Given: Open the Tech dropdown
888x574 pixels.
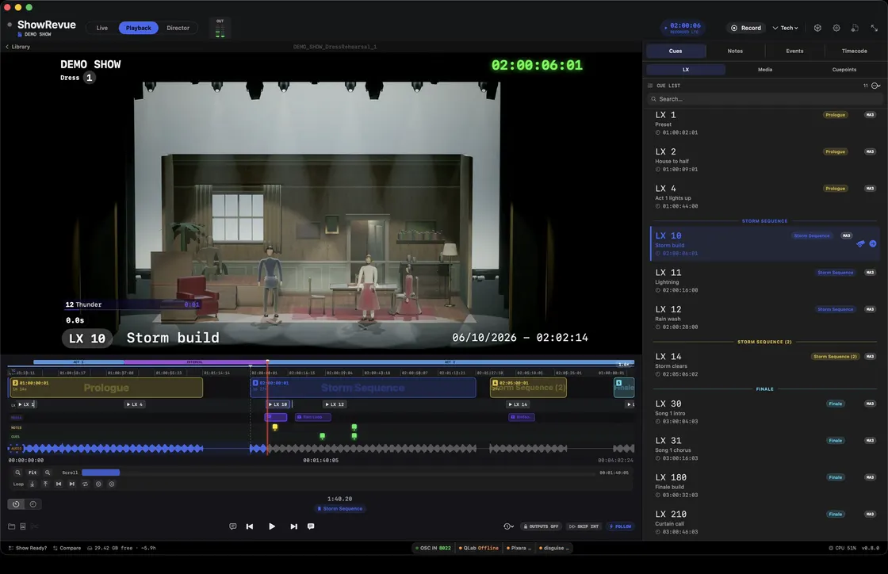Looking at the screenshot, I should (x=786, y=28).
